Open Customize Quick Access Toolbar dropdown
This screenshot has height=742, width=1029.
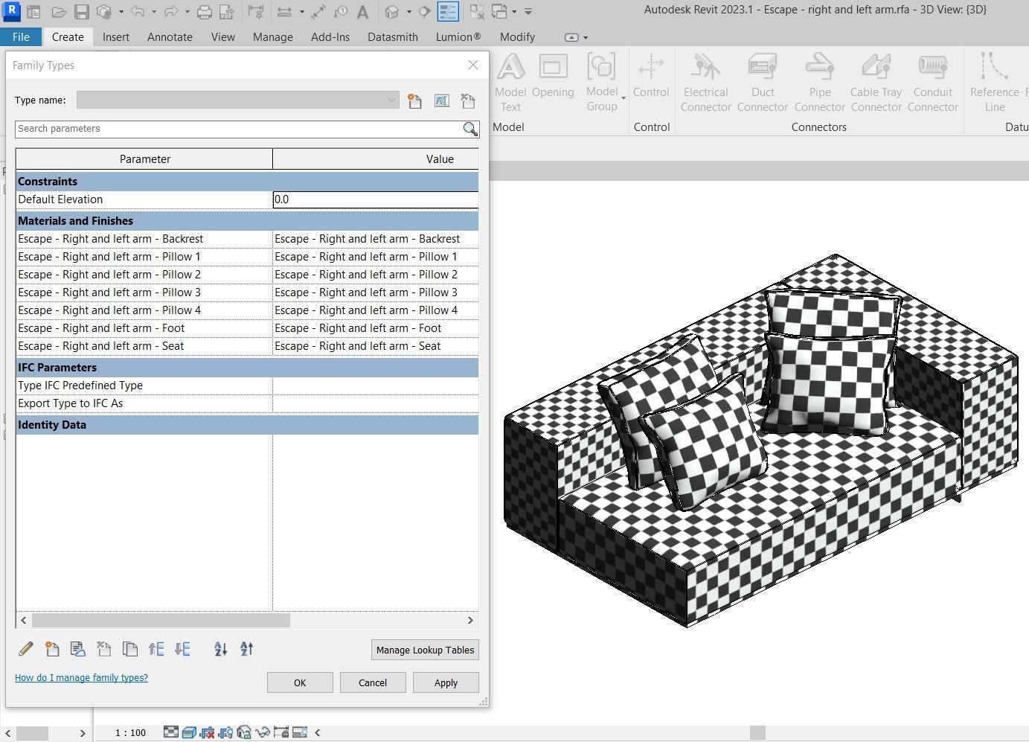(528, 12)
